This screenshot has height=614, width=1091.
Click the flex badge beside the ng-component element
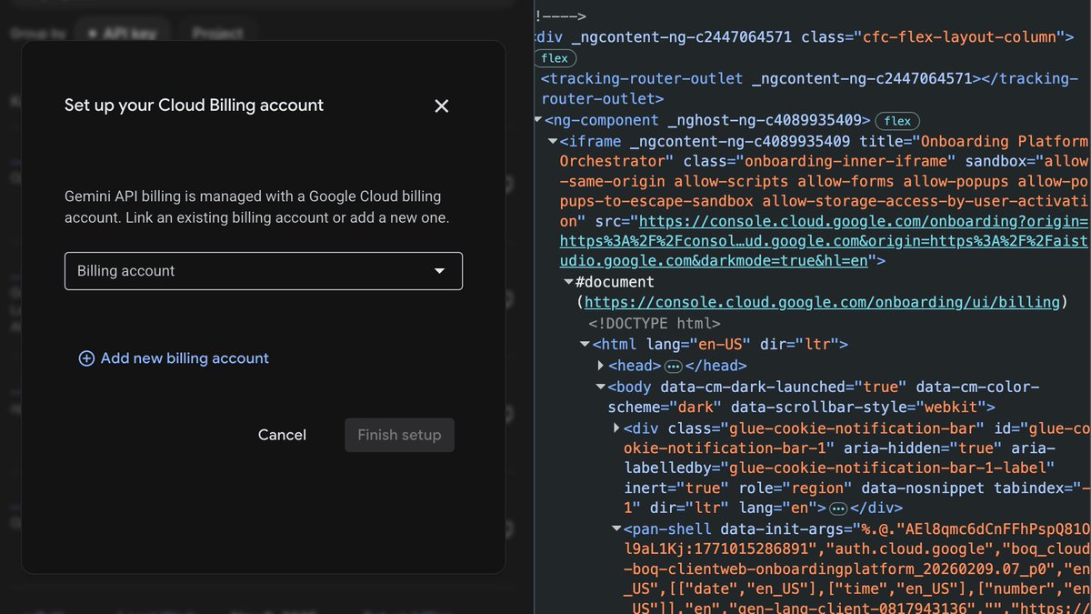896,120
